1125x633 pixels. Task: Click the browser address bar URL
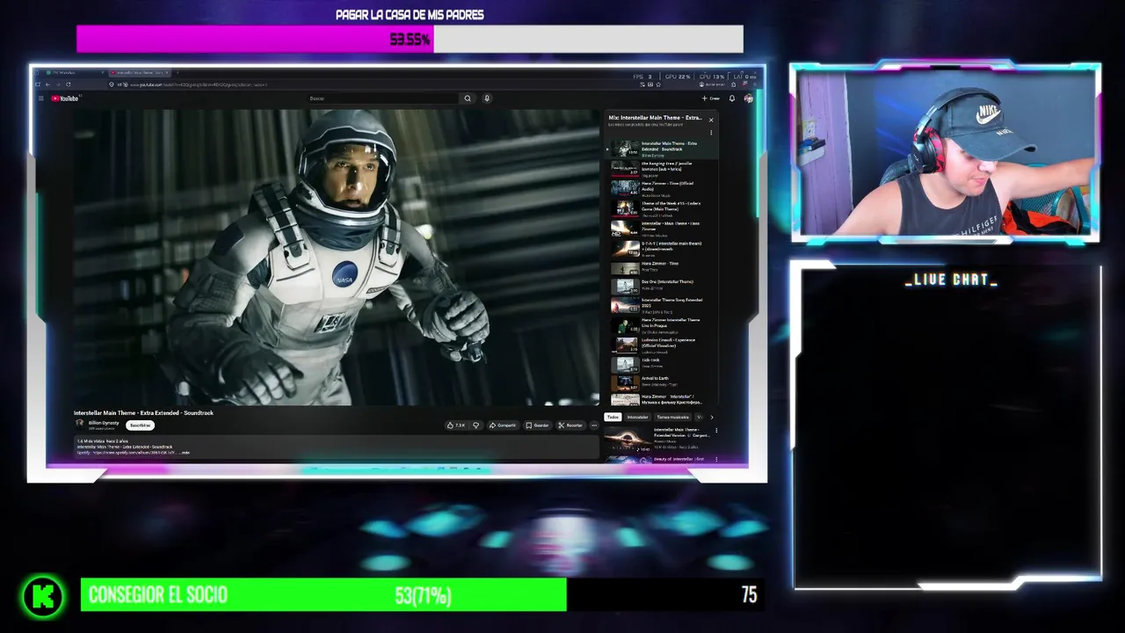point(198,84)
